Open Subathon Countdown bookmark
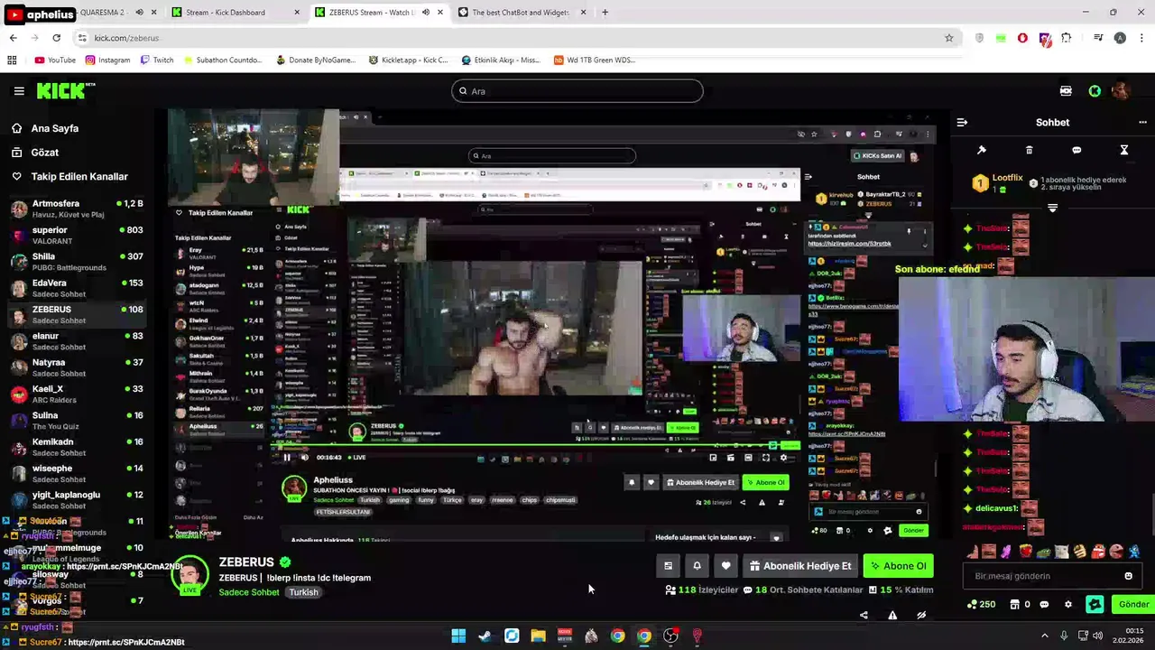This screenshot has width=1155, height=650. (222, 60)
